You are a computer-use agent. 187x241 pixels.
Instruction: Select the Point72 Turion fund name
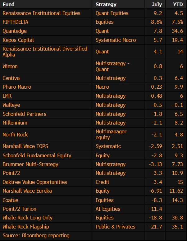click(x=20, y=209)
